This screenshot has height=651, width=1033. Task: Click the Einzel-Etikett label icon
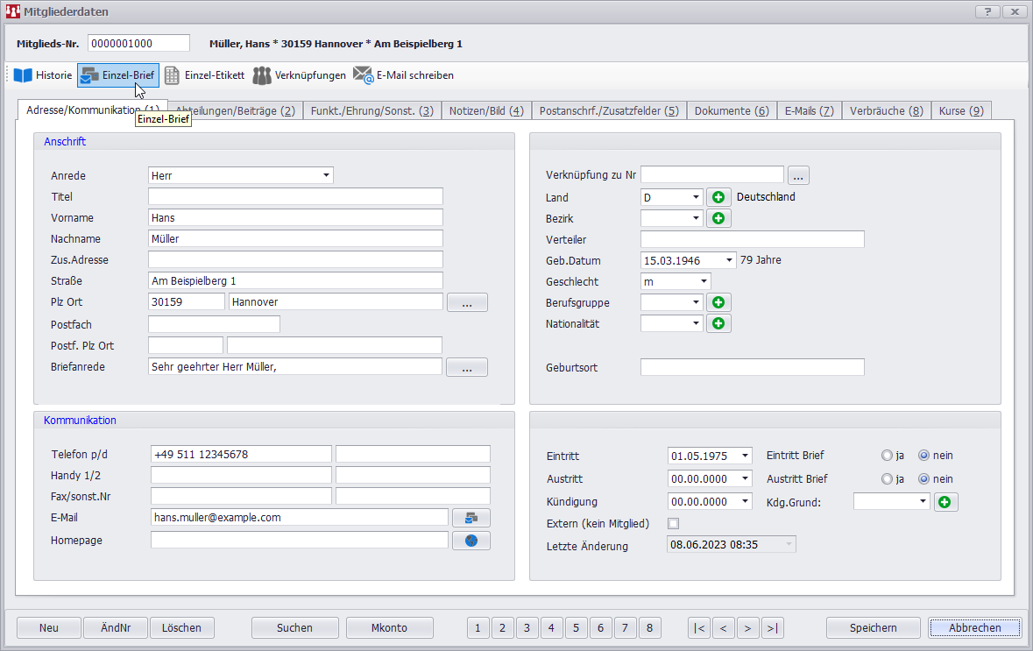point(173,75)
